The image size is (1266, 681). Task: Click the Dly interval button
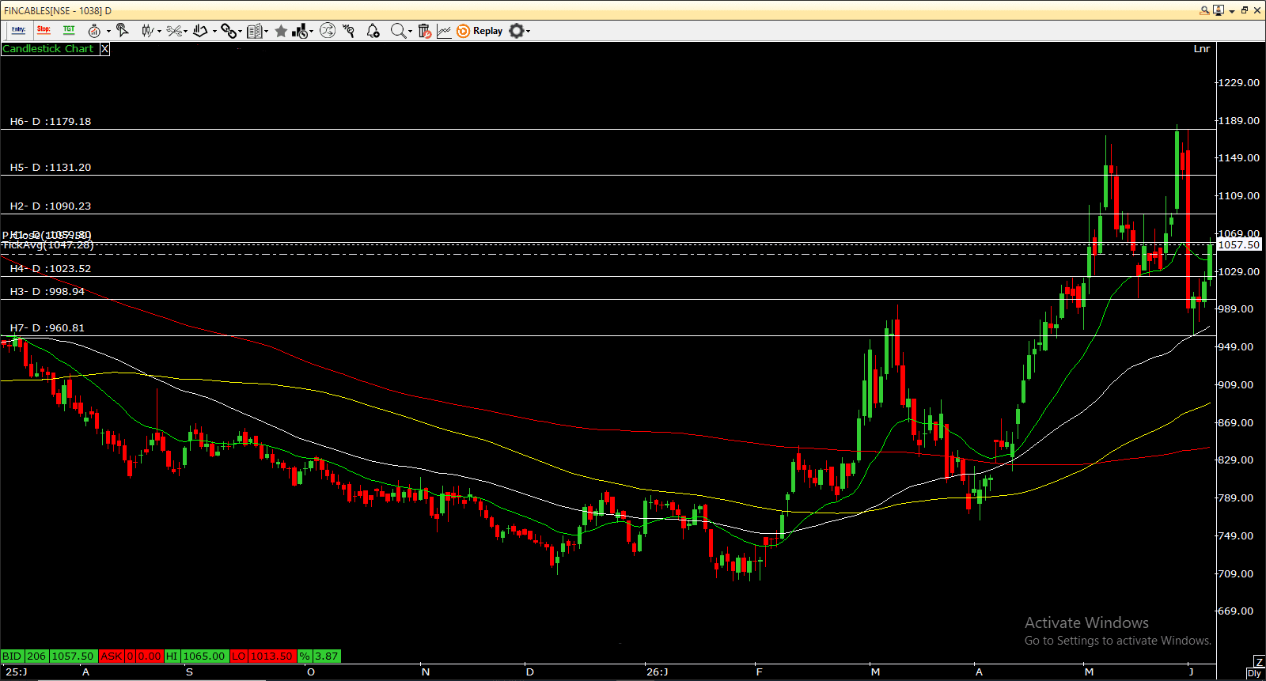tap(1255, 673)
